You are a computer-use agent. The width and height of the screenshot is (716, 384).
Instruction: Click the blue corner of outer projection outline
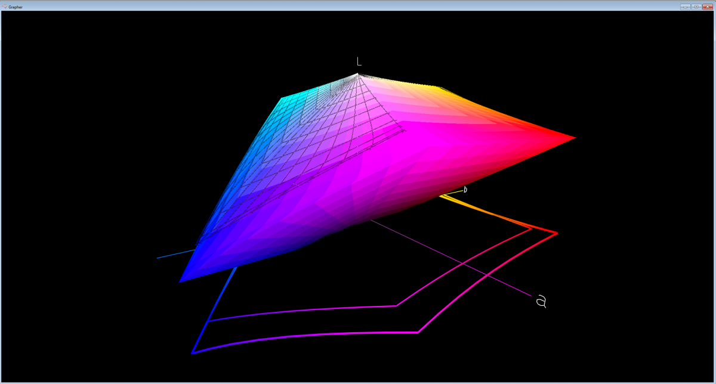[193, 353]
